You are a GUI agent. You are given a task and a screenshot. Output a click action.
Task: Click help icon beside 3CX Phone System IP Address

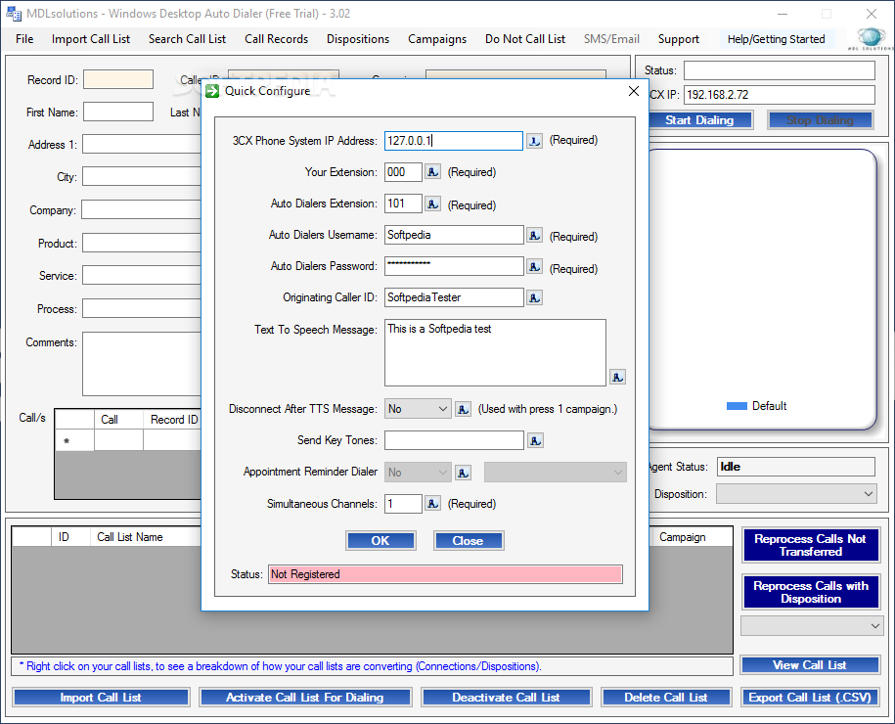point(534,141)
